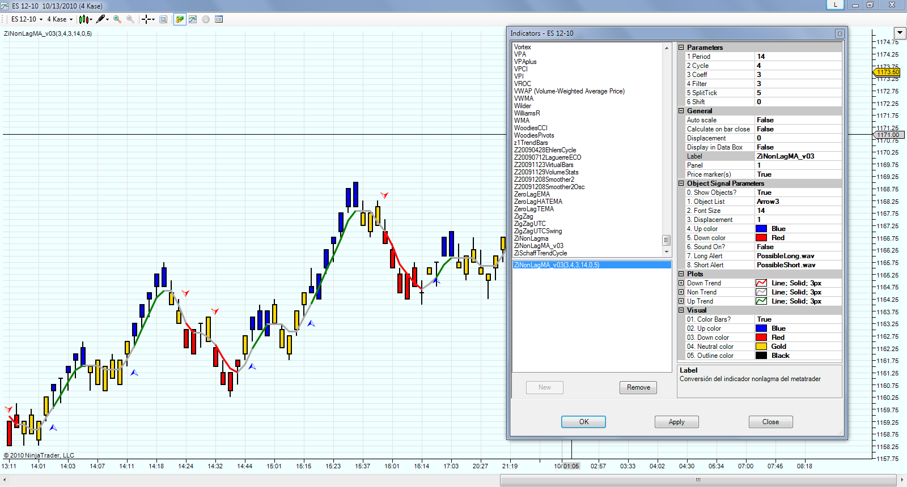Toggle the chart trader money icon
Viewport: 907px width, 487px height.
point(180,19)
